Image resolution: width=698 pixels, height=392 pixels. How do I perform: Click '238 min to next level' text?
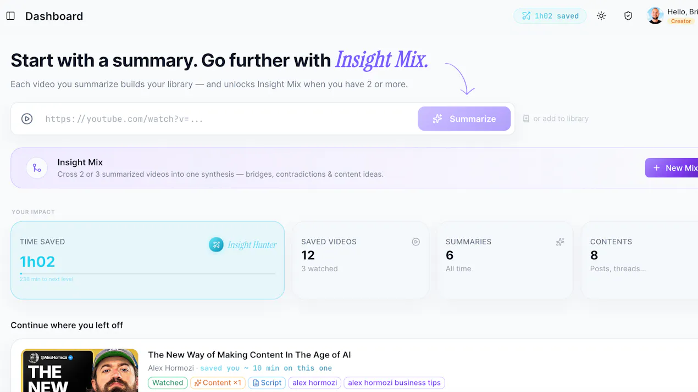(x=46, y=279)
